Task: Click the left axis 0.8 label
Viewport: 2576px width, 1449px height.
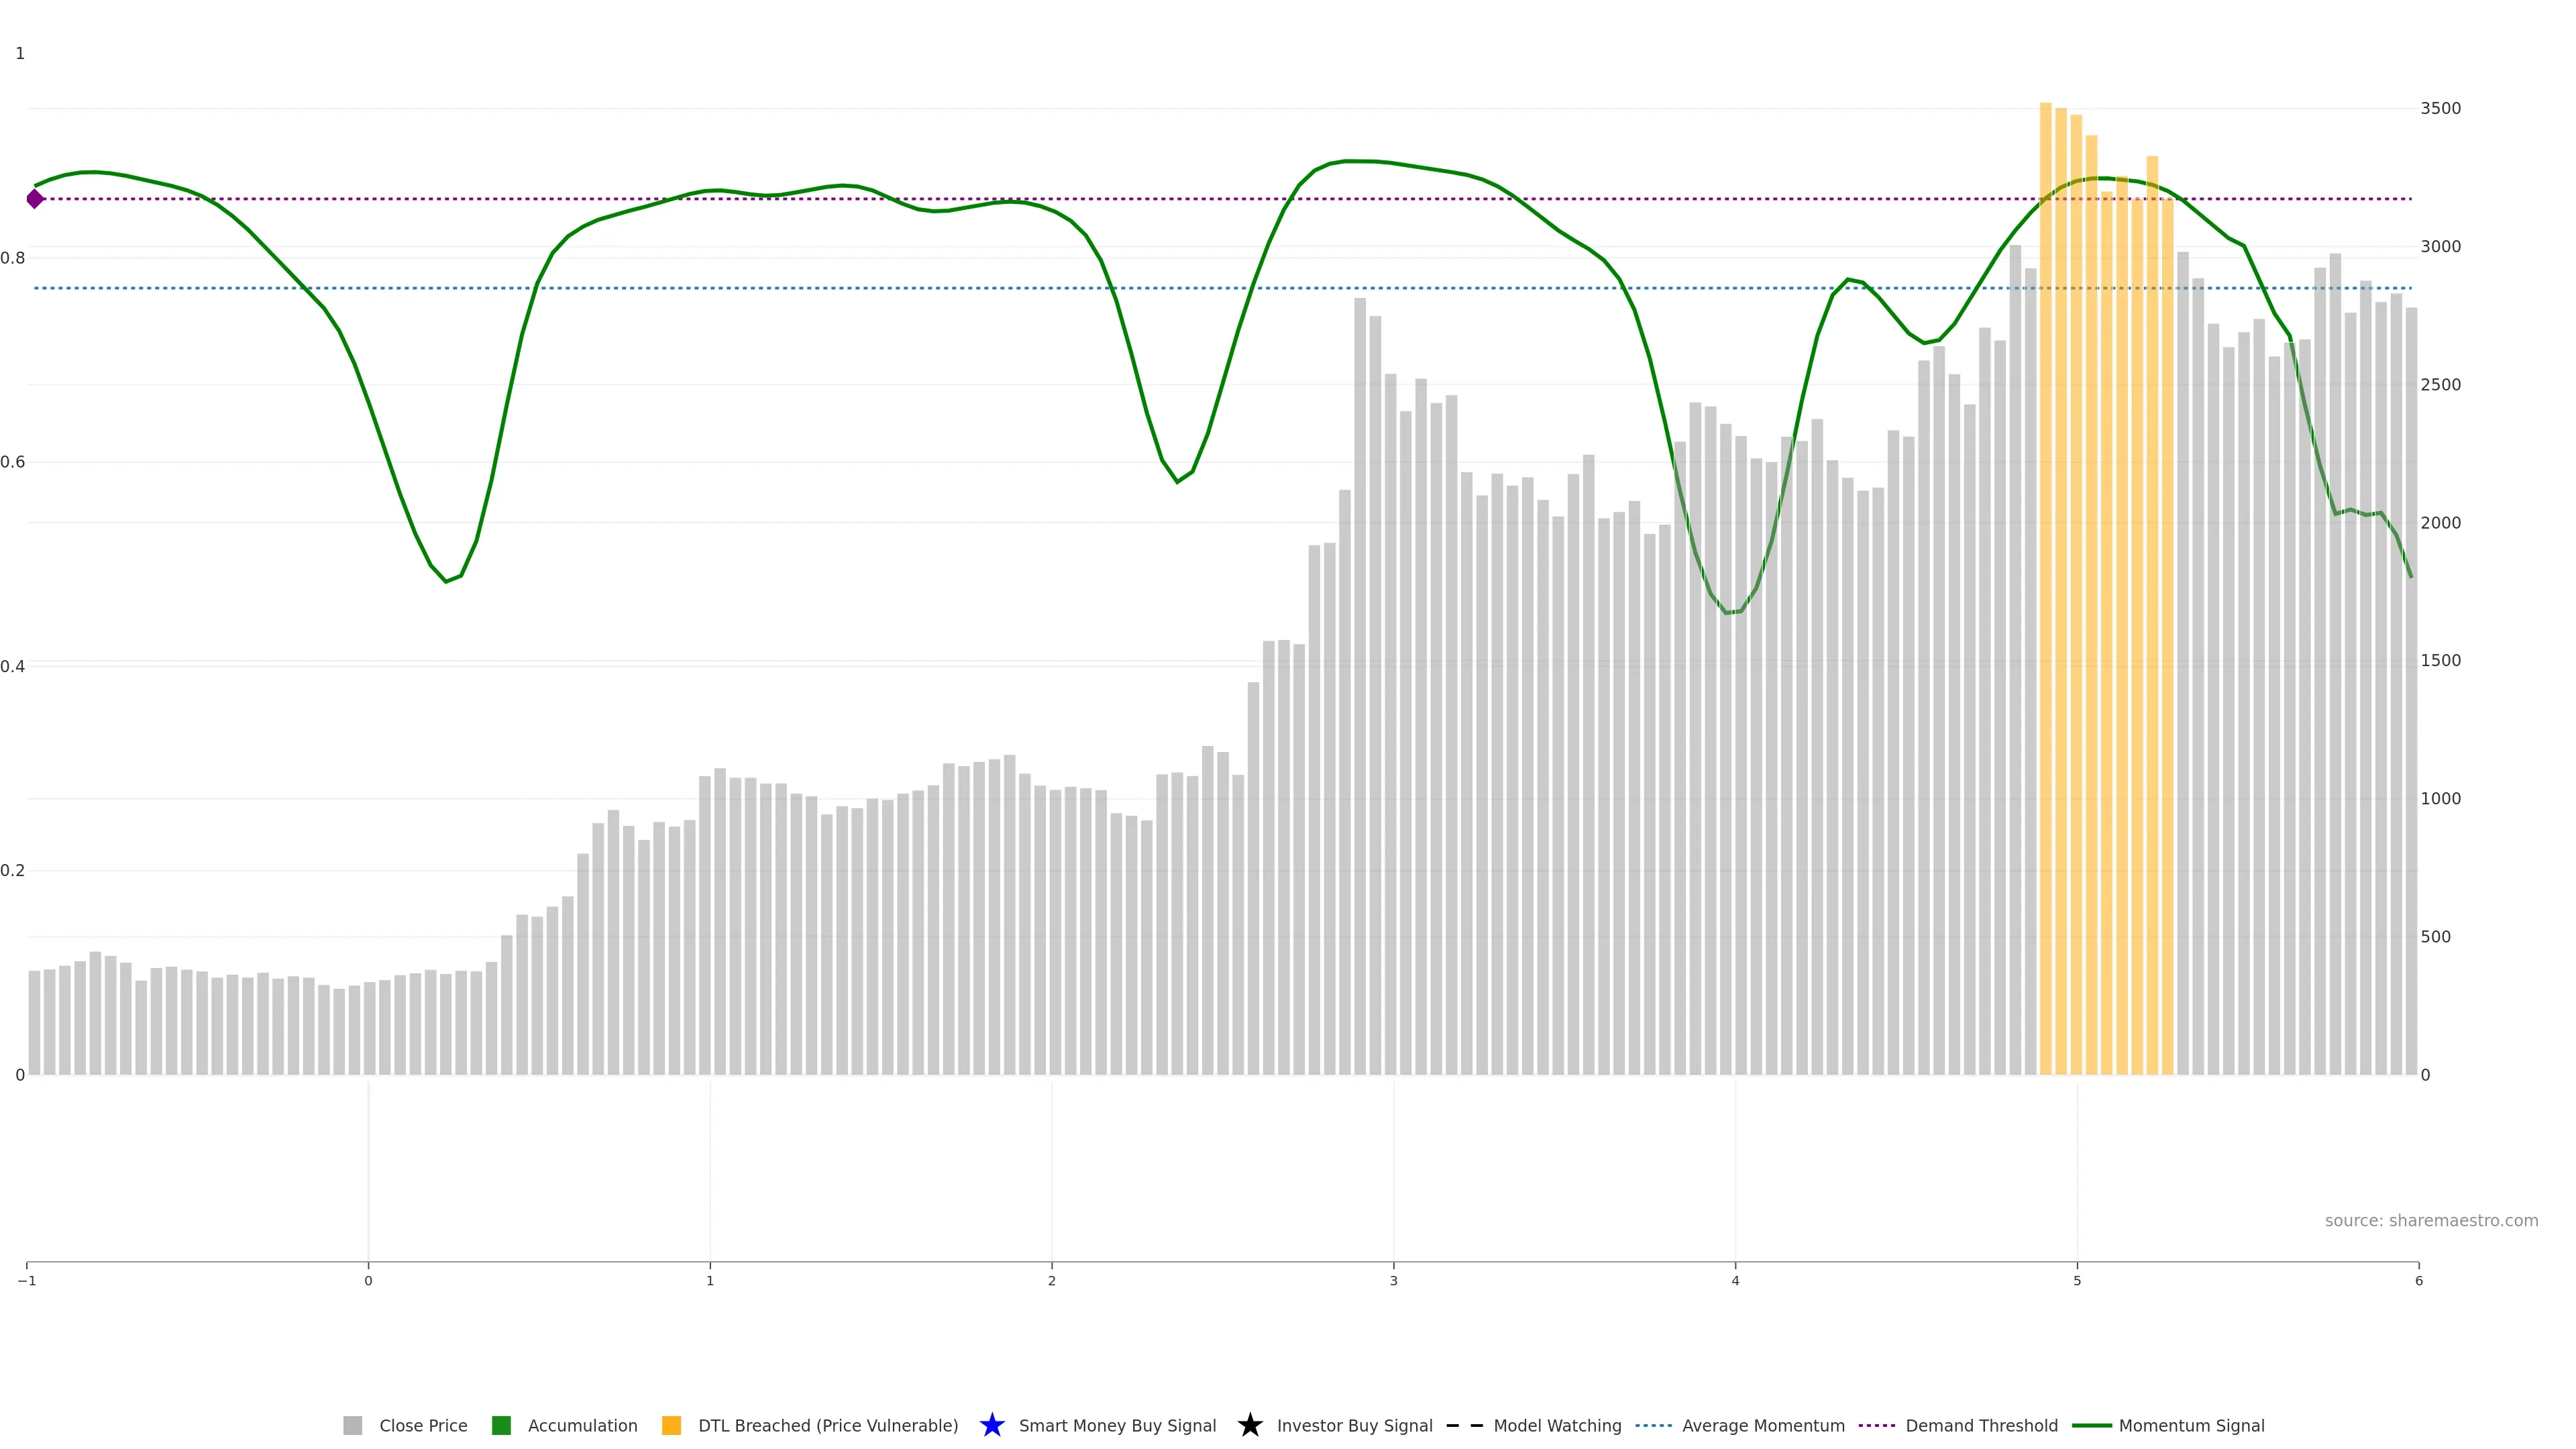Action: 13,258
